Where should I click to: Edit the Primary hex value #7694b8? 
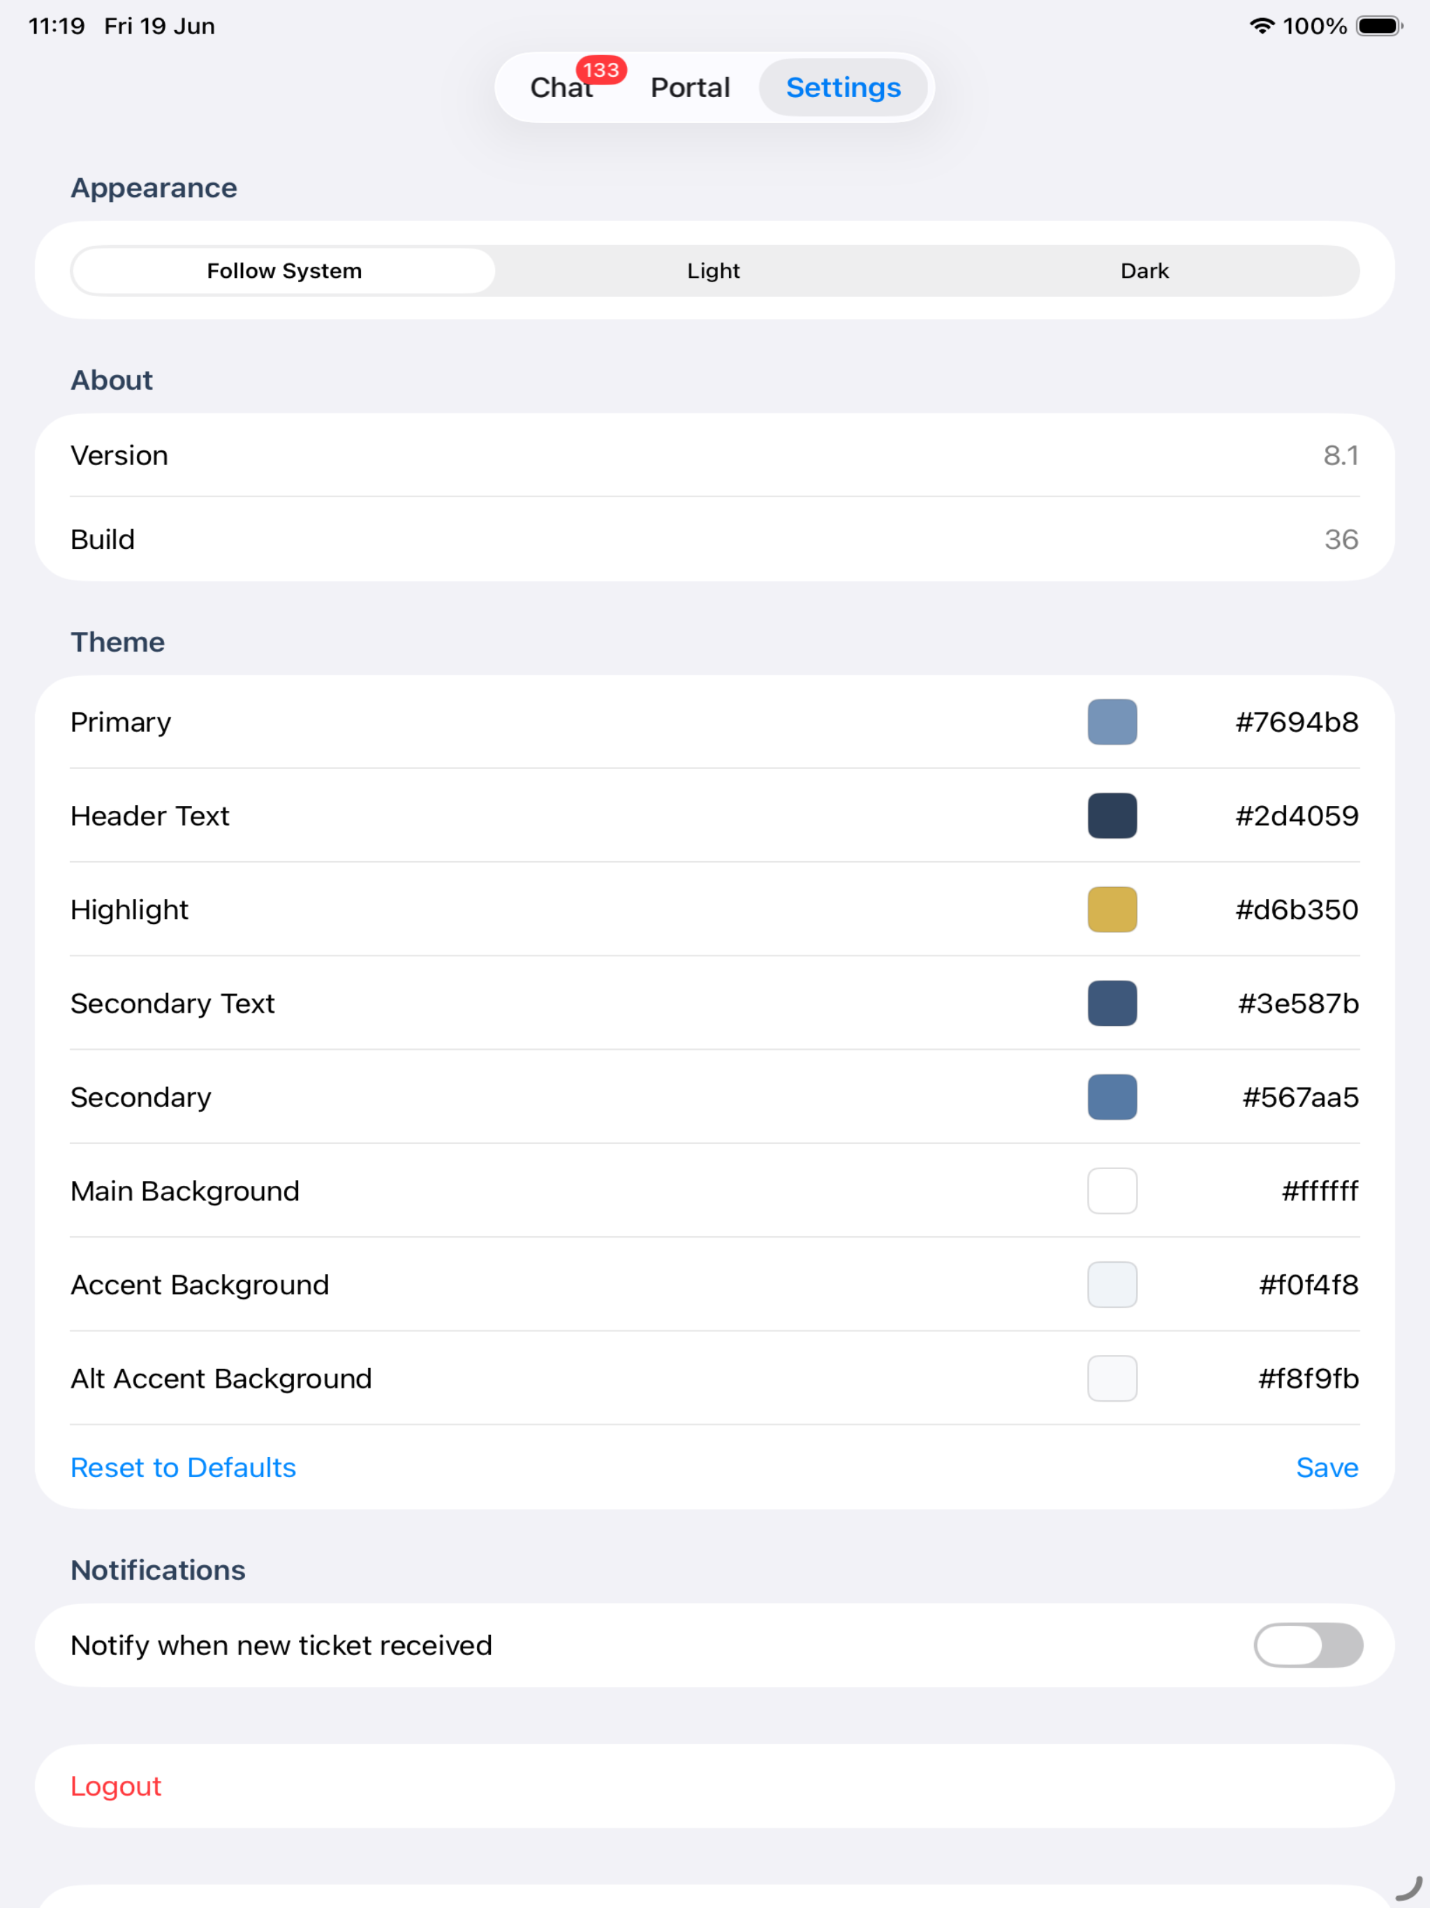[1297, 722]
